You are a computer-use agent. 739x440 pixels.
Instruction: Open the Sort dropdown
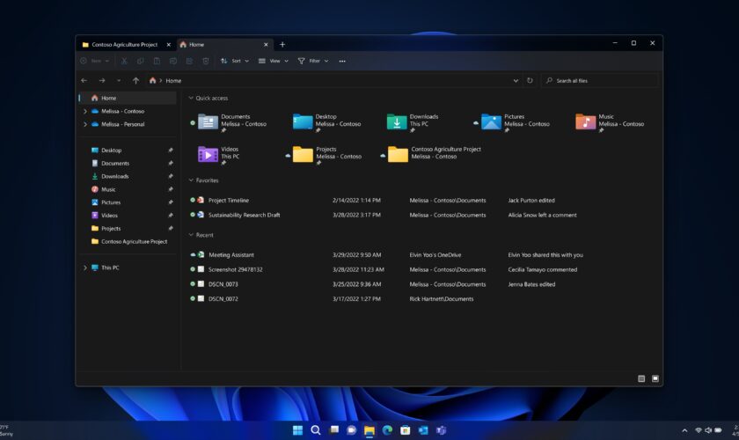tap(235, 61)
